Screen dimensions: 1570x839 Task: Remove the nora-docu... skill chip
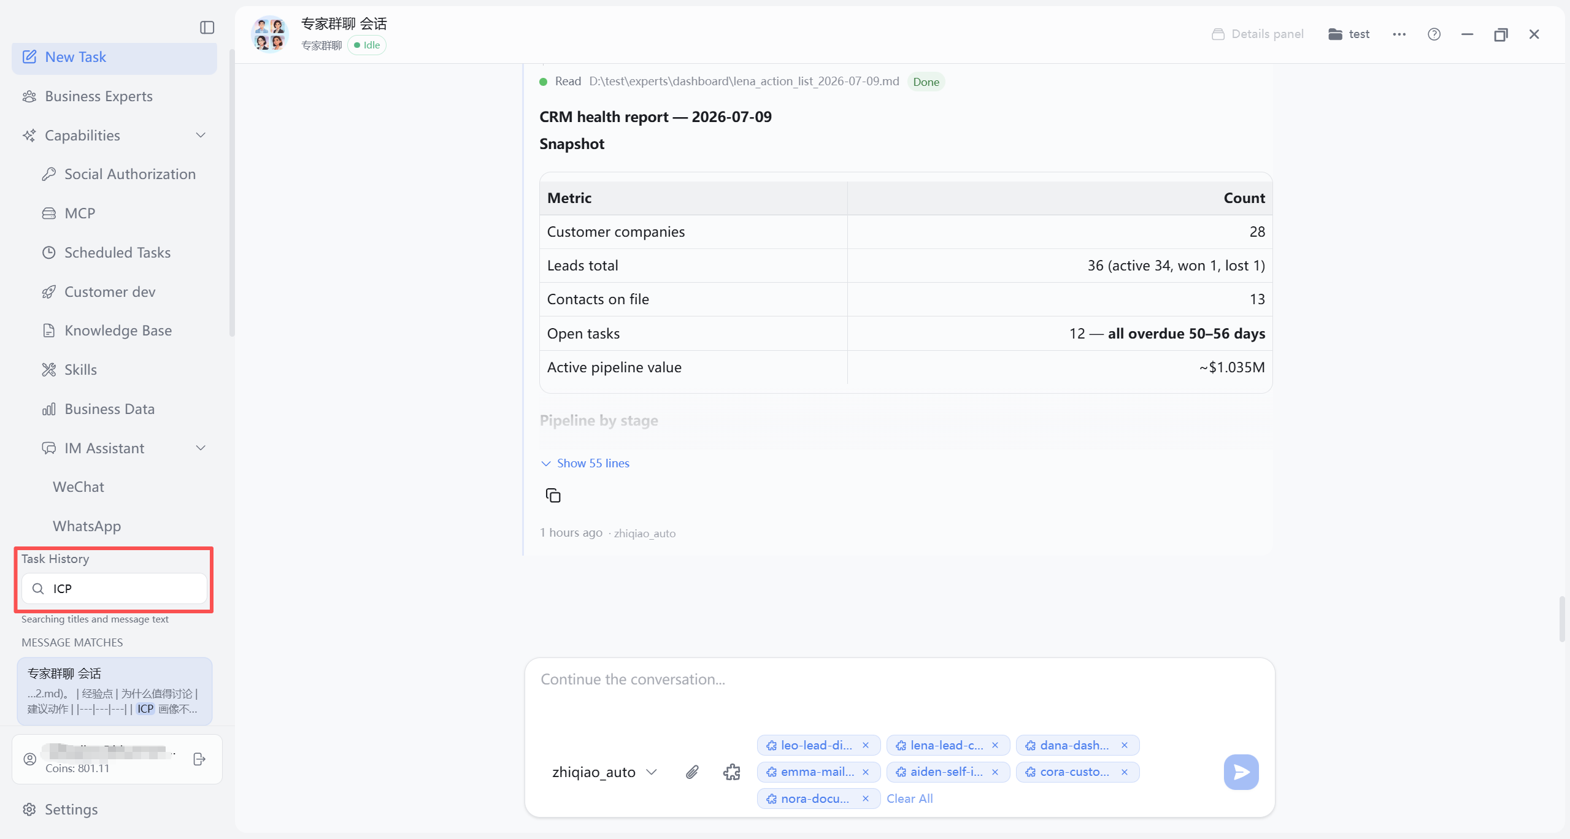pyautogui.click(x=865, y=799)
